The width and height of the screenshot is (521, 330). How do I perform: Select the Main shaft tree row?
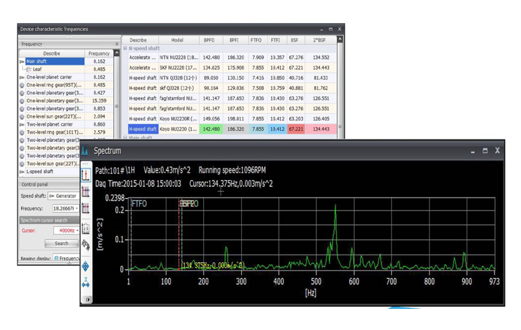pyautogui.click(x=67, y=62)
